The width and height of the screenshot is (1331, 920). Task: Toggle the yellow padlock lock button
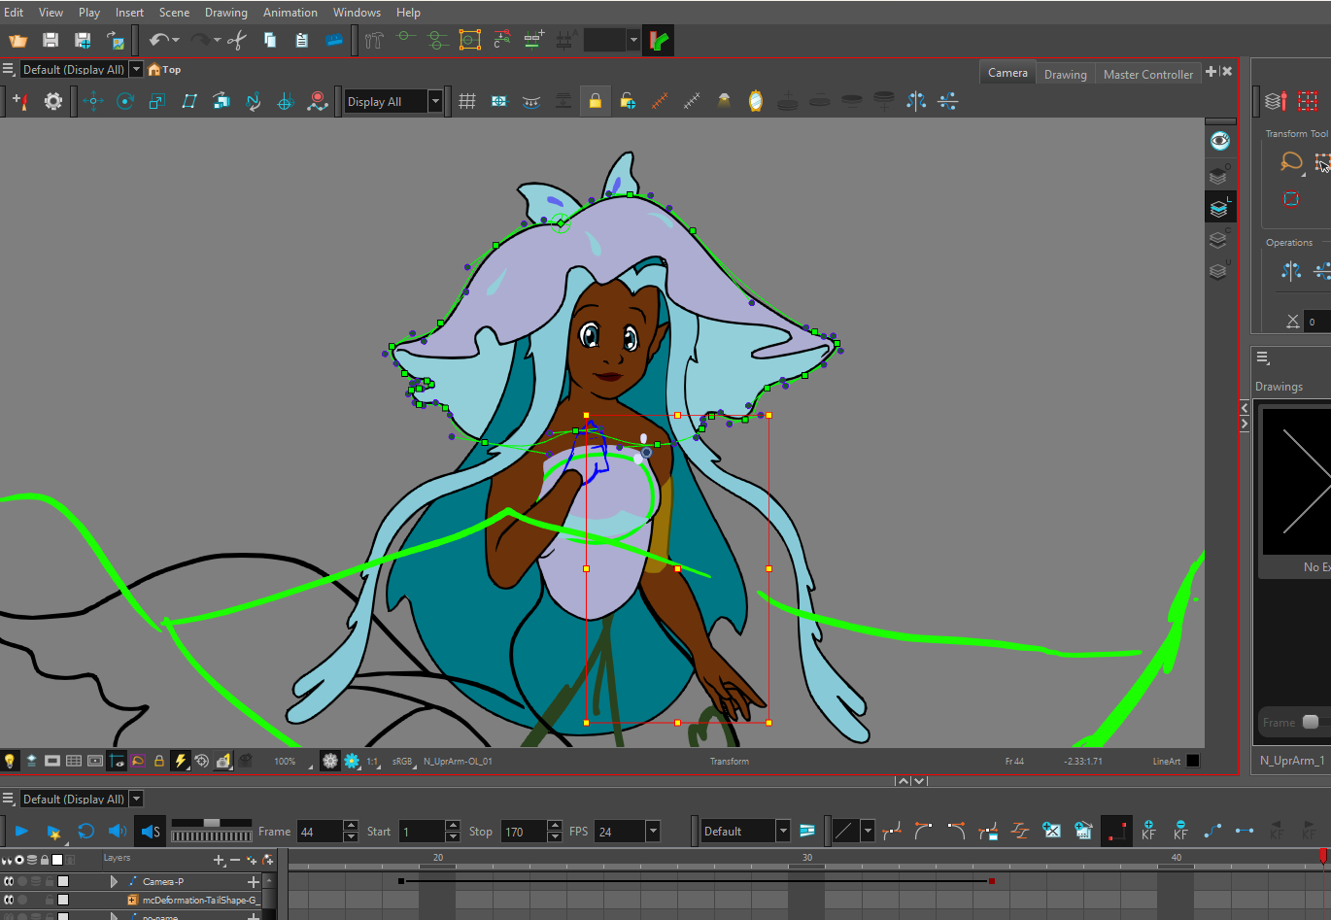[x=595, y=101]
